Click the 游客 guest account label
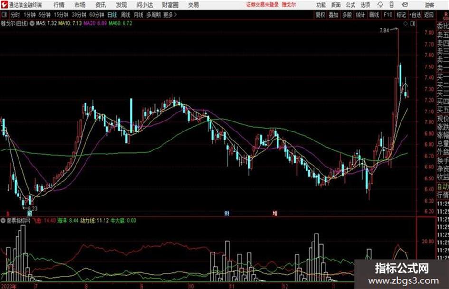This screenshot has width=449, height=289. tap(430, 5)
